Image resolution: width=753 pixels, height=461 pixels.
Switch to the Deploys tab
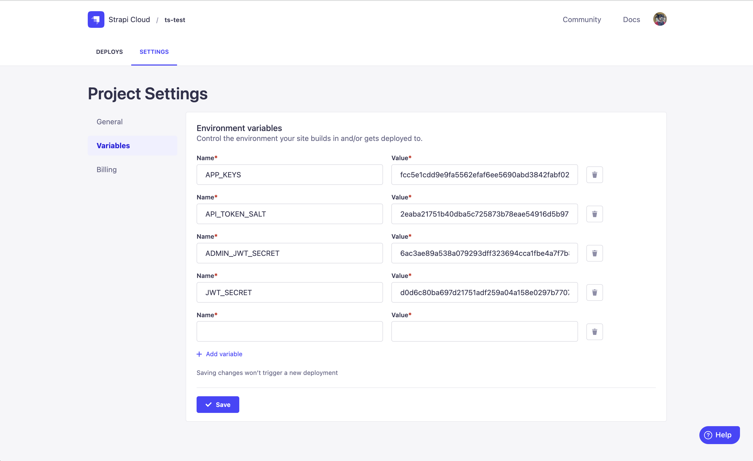tap(109, 52)
